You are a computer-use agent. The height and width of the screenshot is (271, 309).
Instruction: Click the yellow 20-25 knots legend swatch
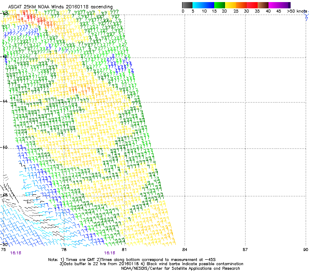coord(230,5)
